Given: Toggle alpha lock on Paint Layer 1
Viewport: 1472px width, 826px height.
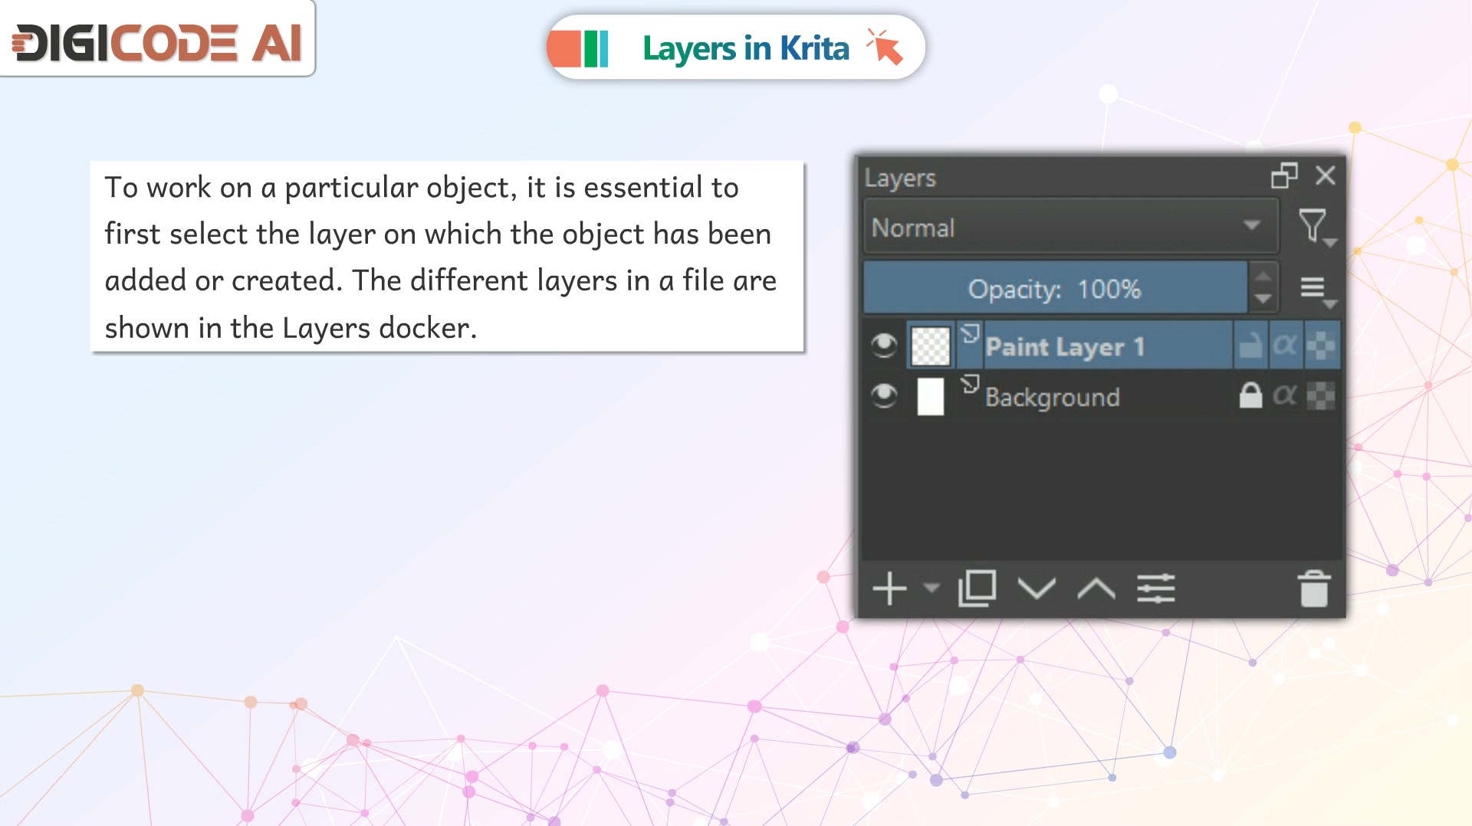Looking at the screenshot, I should click(1321, 346).
